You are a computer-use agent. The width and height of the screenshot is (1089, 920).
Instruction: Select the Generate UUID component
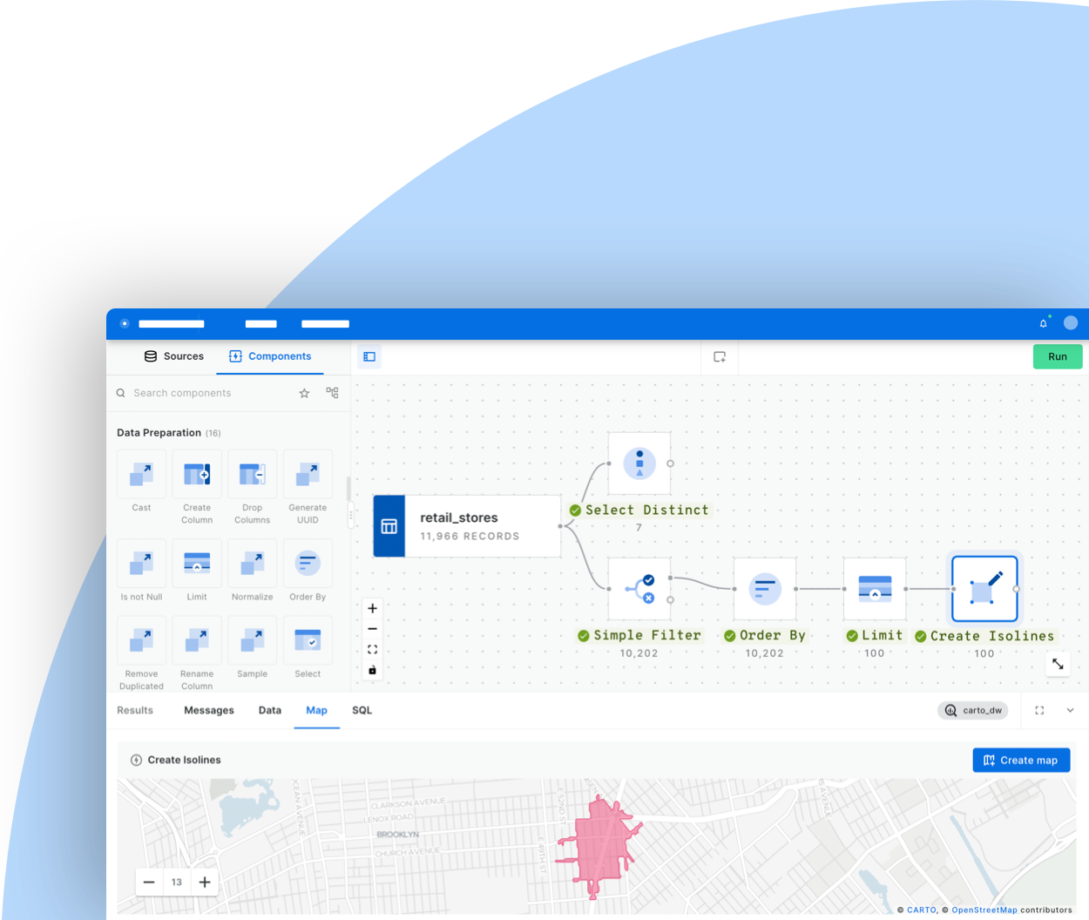pos(308,473)
